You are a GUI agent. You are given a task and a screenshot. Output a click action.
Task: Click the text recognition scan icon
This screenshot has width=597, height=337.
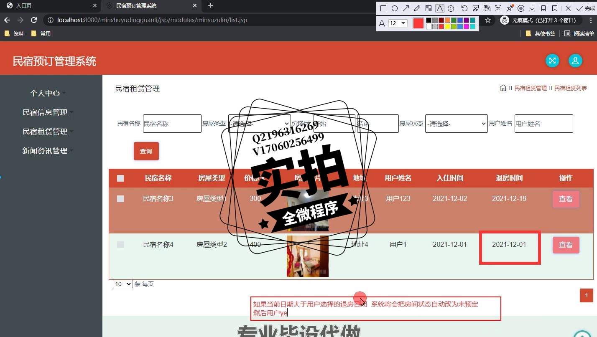click(x=498, y=8)
